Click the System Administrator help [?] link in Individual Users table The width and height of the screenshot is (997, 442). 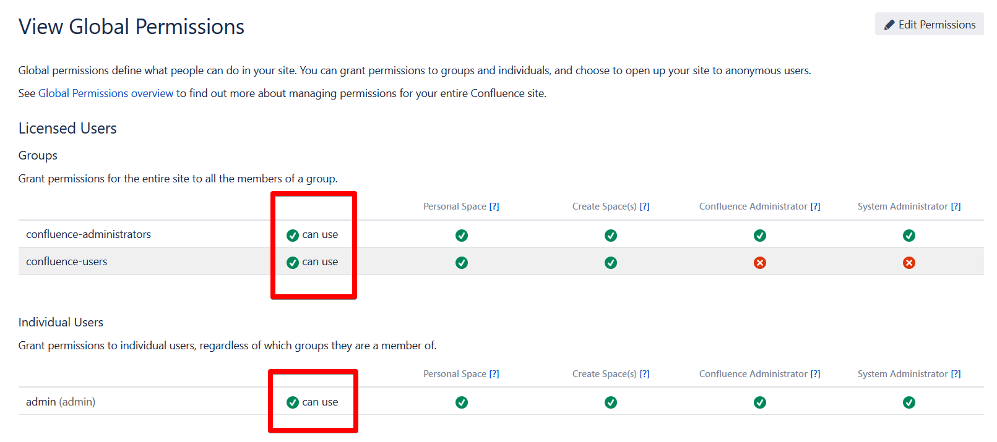(x=956, y=374)
